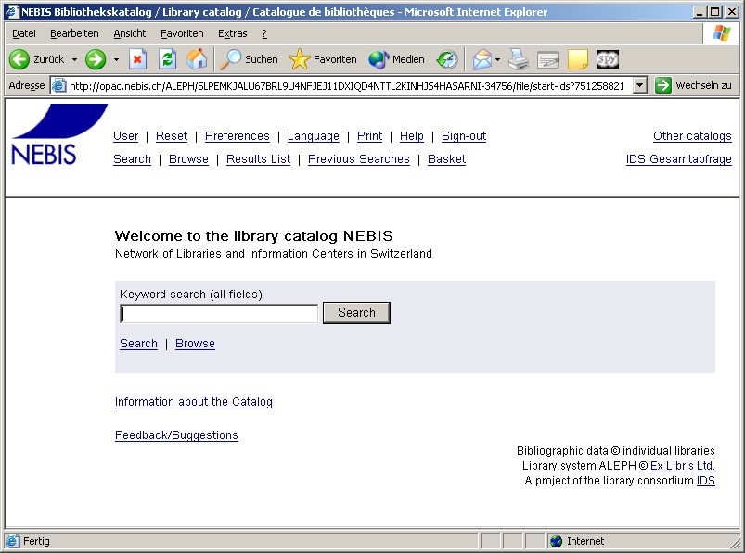Click Search link below the keyword field

(138, 344)
